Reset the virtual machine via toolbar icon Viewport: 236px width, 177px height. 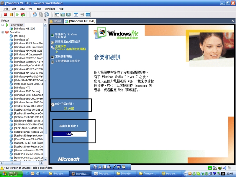click(x=23, y=14)
